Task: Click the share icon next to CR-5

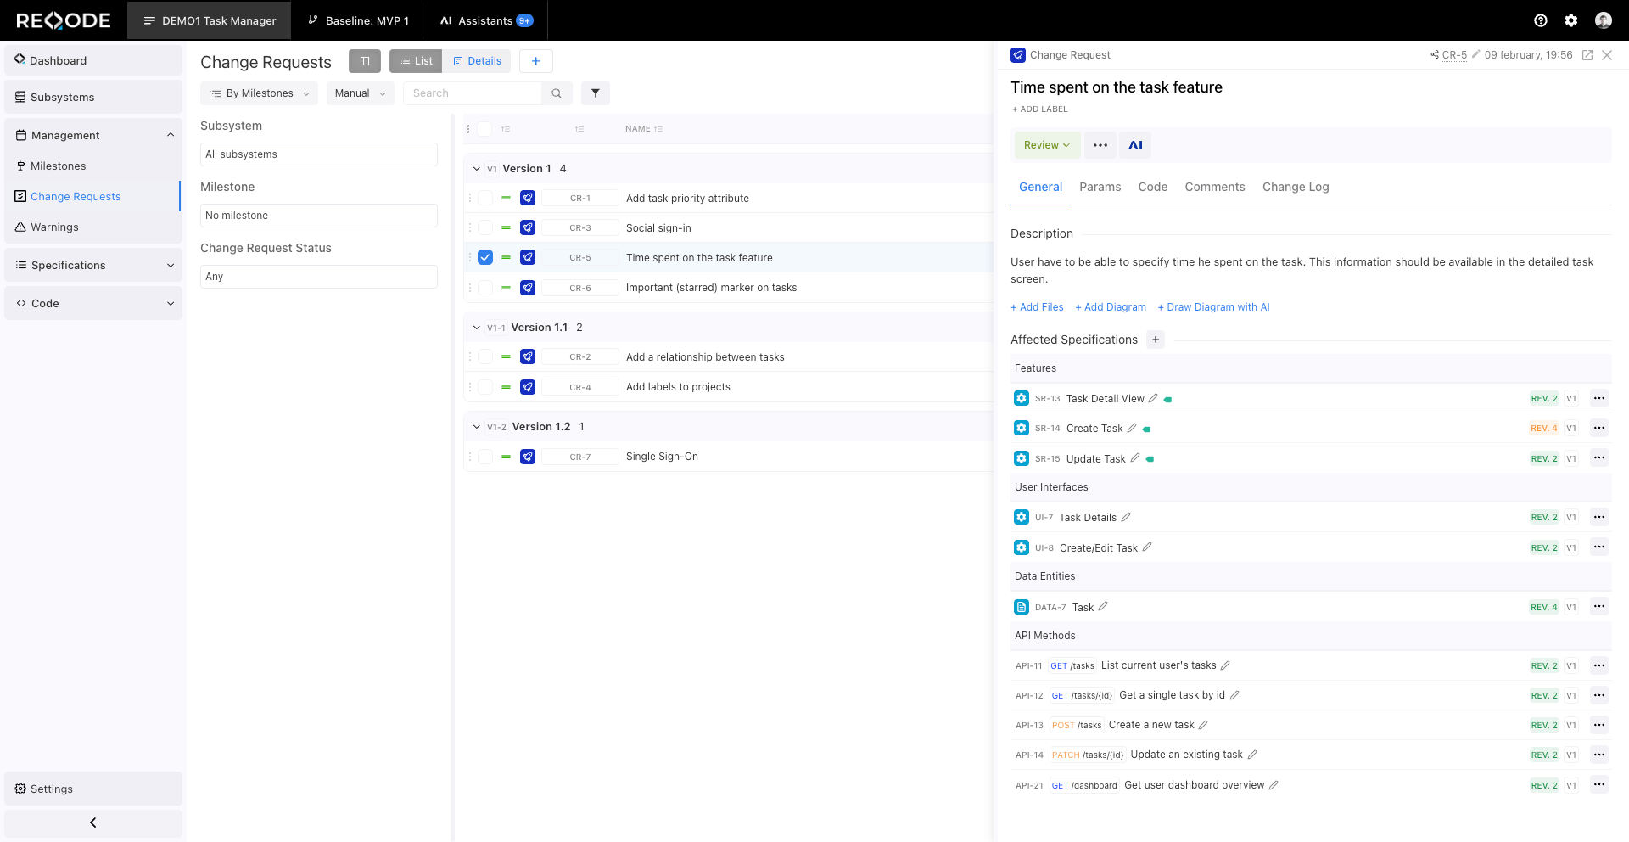Action: tap(1436, 54)
